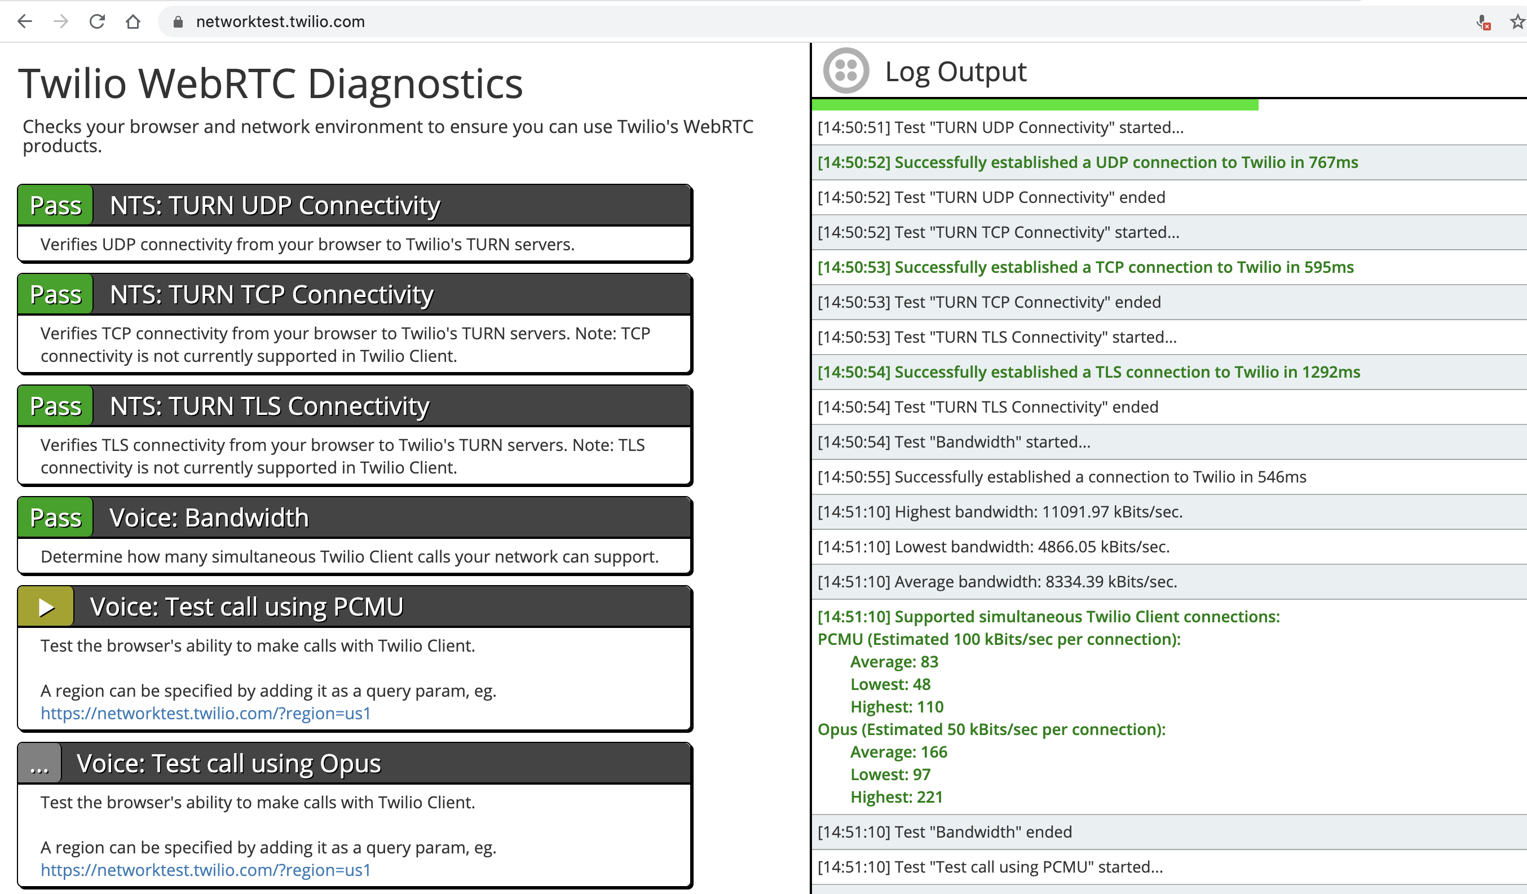Click the Pass badge for Voice Bandwidth
This screenshot has width=1527, height=894.
[x=55, y=517]
